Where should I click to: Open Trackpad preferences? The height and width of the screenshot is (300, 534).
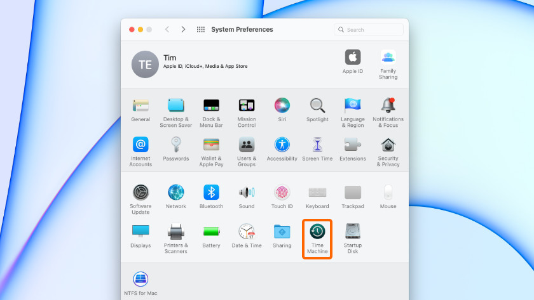coord(352,197)
